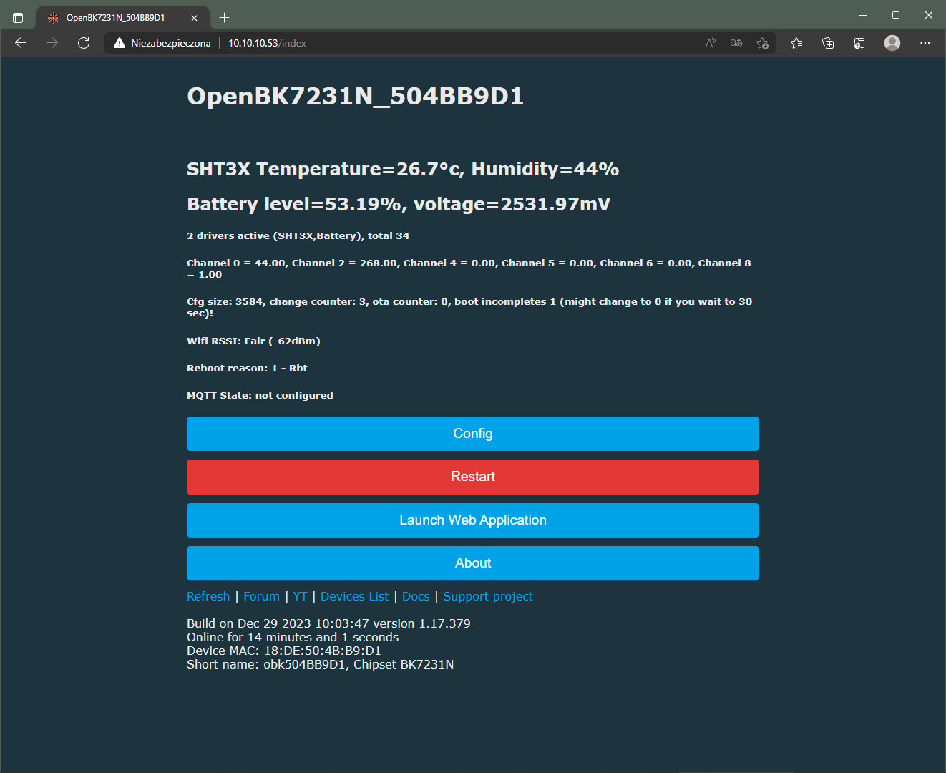The height and width of the screenshot is (773, 946).
Task: Add page to favorites star icon
Action: tap(762, 43)
